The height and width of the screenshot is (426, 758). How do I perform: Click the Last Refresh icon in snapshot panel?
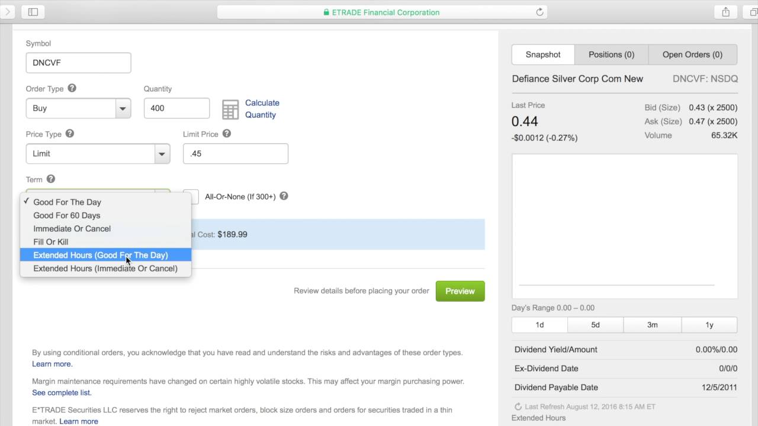click(518, 406)
